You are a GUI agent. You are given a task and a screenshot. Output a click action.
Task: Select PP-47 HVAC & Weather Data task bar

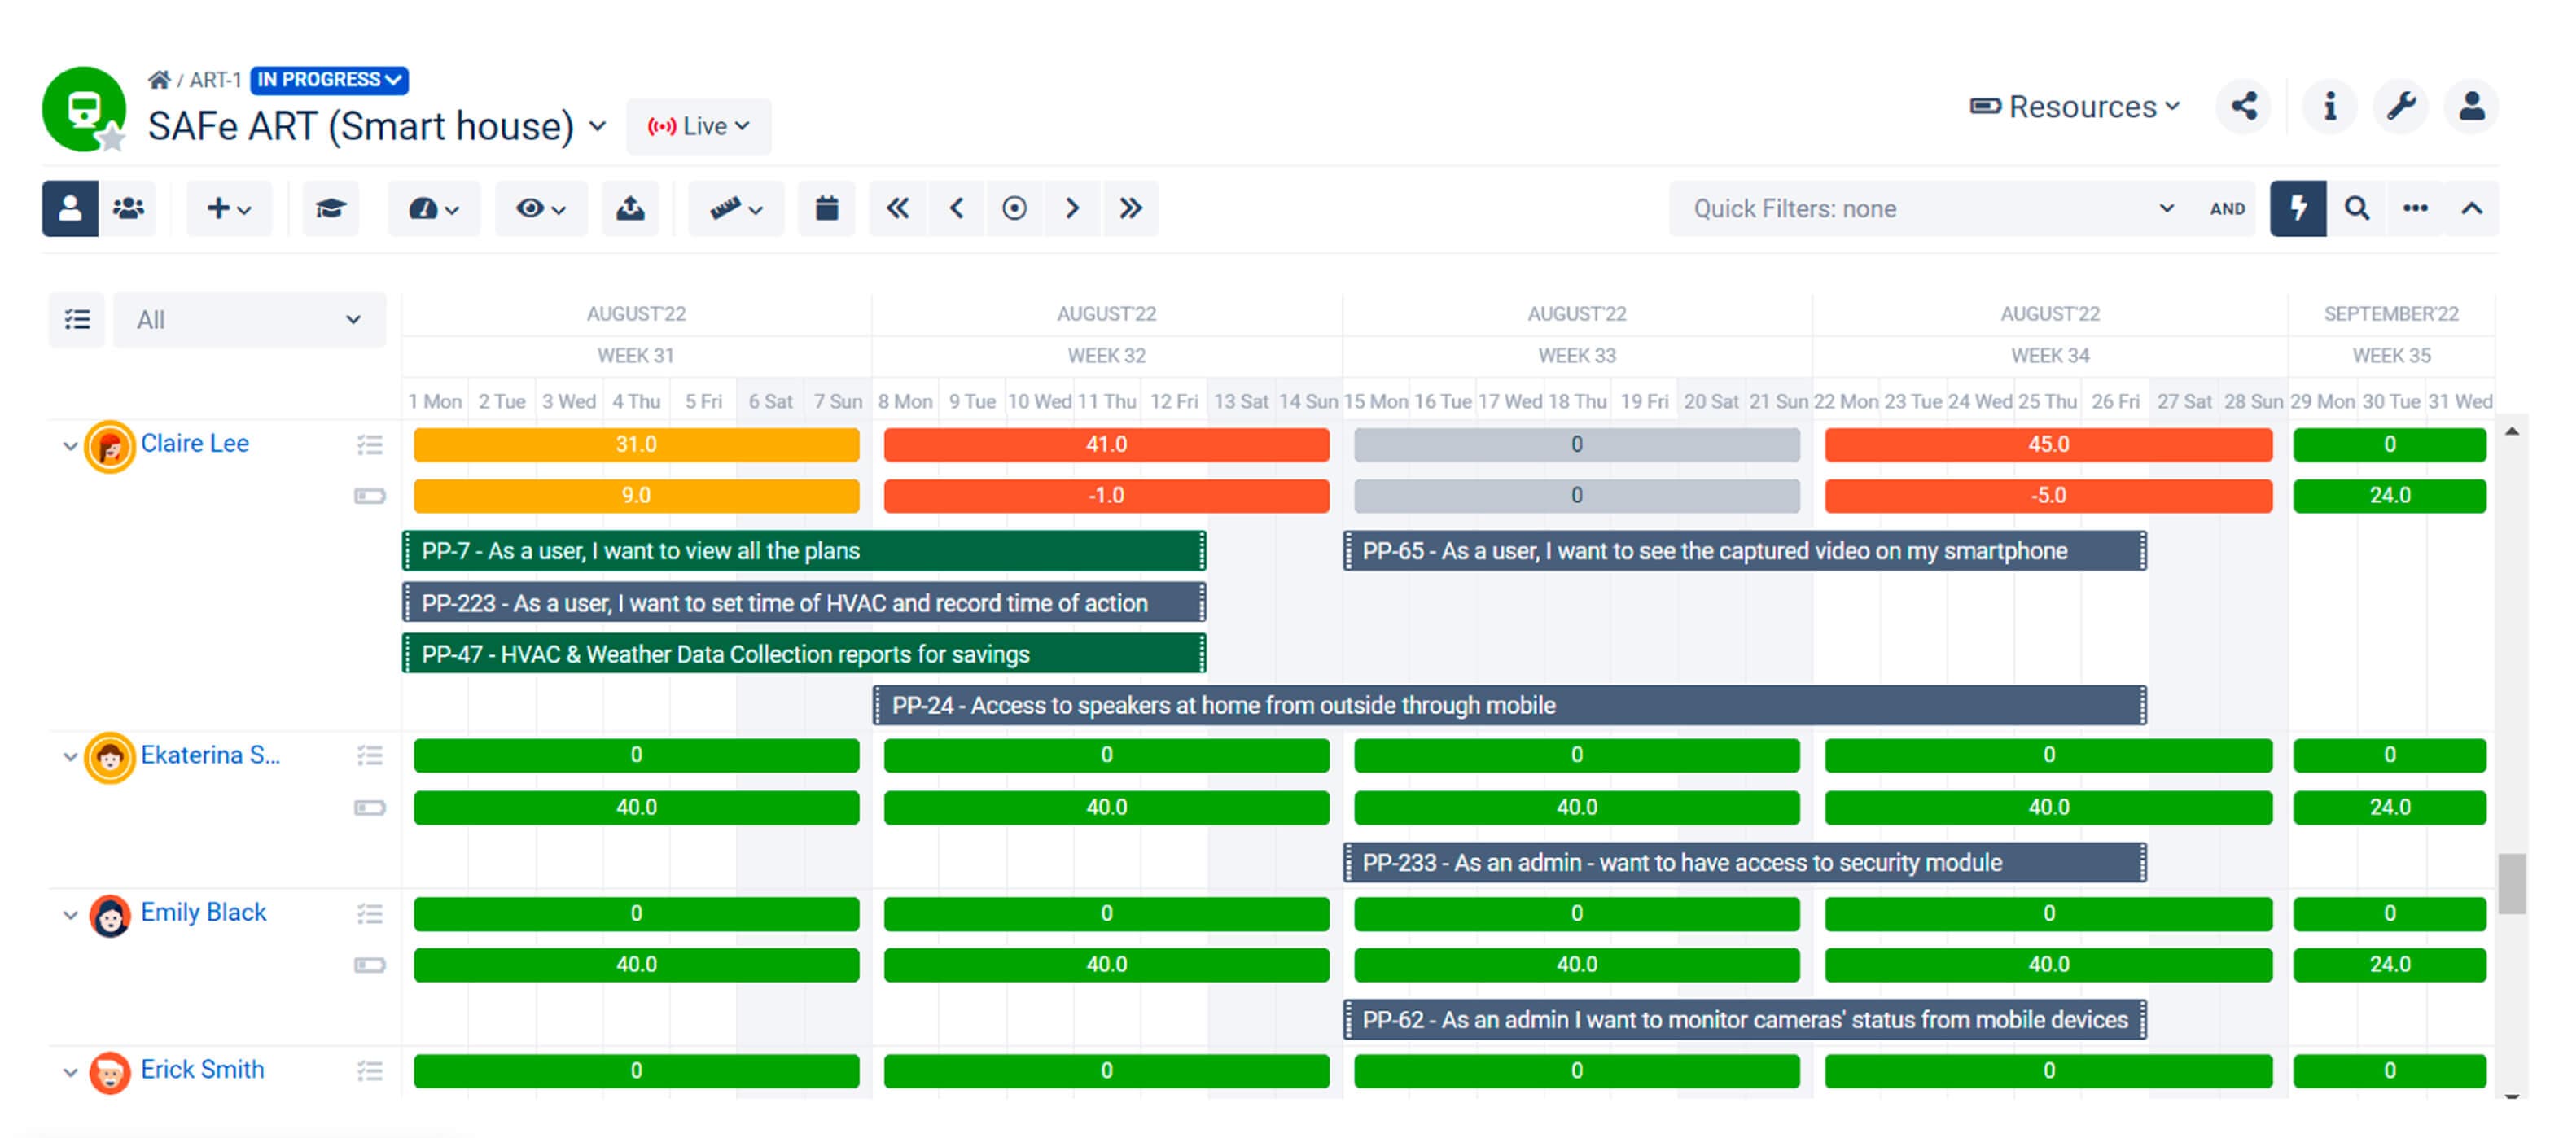[x=804, y=654]
